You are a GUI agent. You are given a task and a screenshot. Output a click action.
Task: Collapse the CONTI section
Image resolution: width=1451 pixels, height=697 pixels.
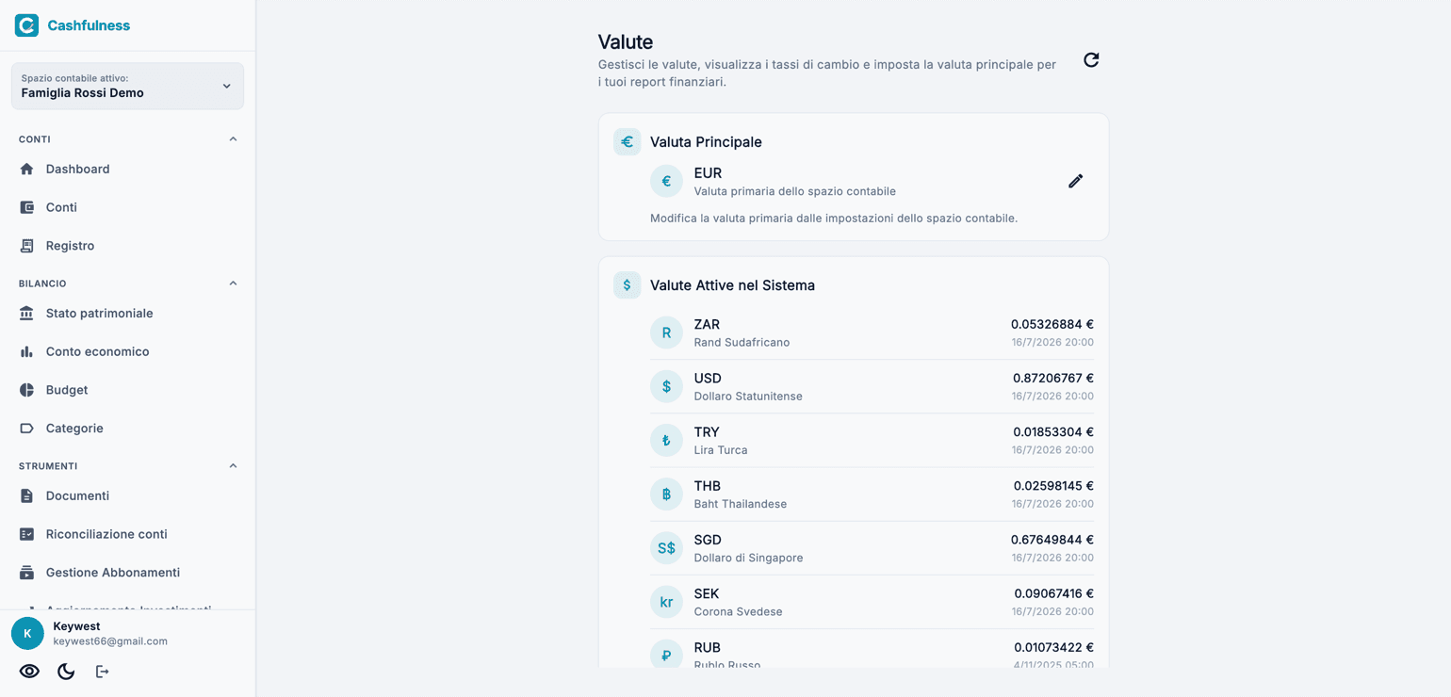click(233, 139)
